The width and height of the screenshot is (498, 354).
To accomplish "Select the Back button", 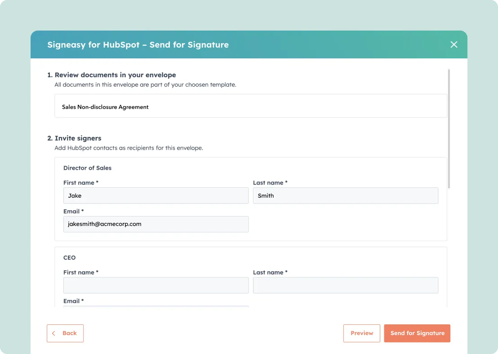I will tap(65, 333).
